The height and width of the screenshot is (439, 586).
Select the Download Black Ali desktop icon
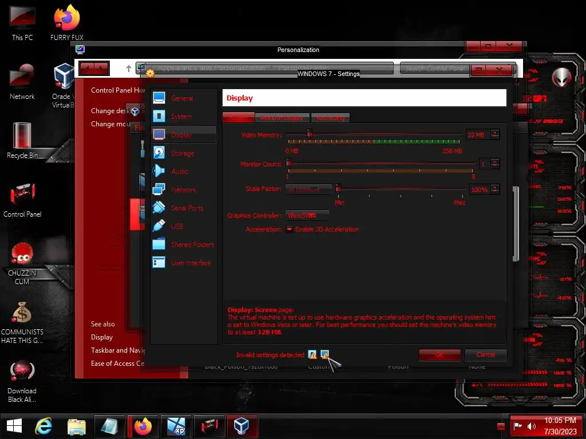click(22, 381)
